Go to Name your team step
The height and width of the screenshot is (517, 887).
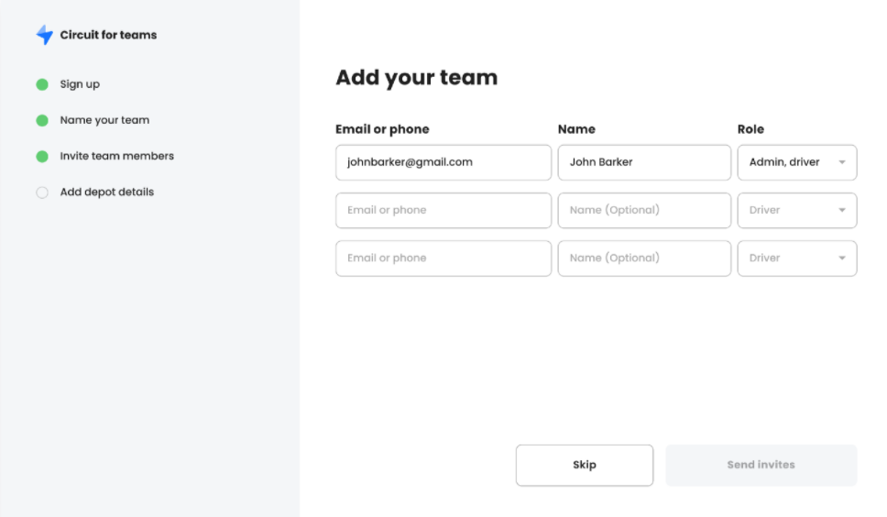tap(104, 120)
